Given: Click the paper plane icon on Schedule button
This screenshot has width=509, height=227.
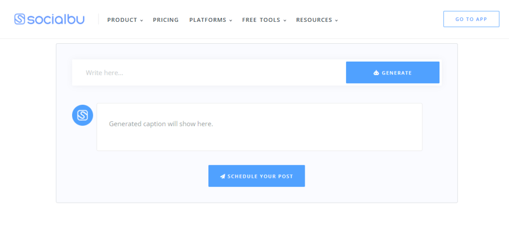Looking at the screenshot, I should [x=223, y=176].
